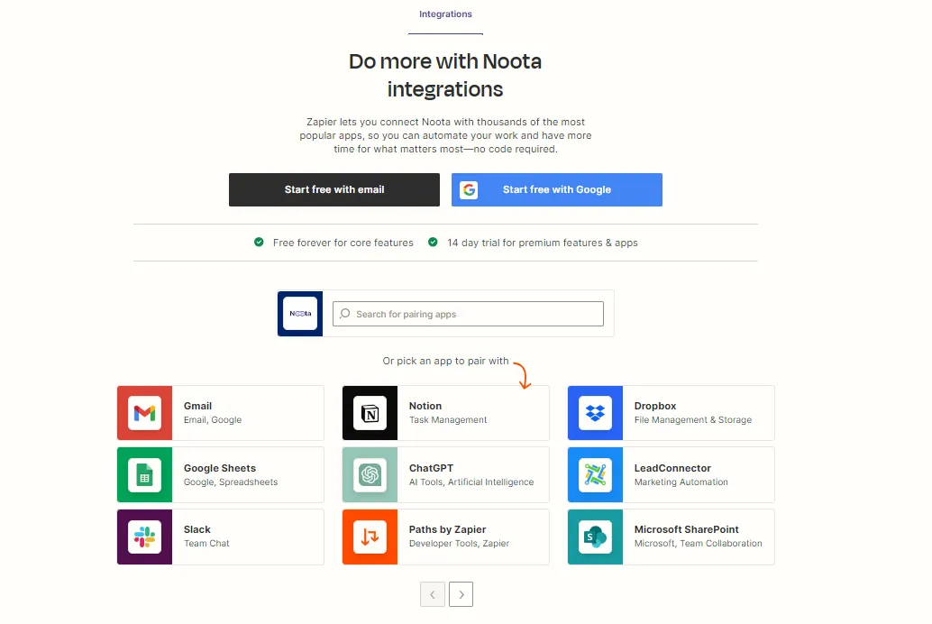932x624 pixels.
Task: Click the Microsoft SharePoint icon
Action: 595,537
